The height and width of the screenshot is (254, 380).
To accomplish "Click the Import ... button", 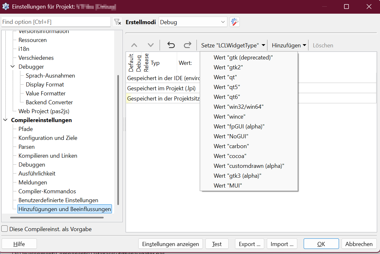I will (x=282, y=244).
